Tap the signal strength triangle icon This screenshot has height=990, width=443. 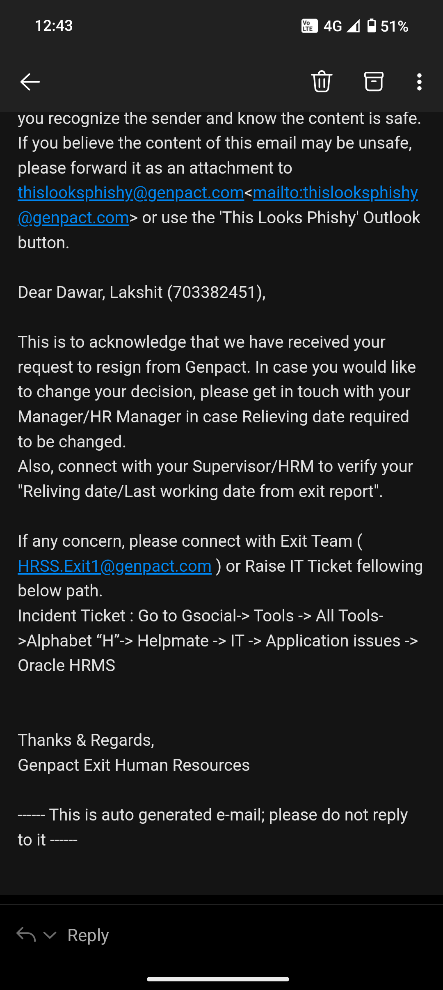353,26
